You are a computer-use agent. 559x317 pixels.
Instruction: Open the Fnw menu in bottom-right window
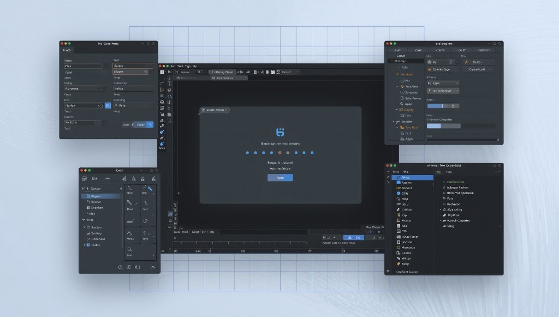(x=396, y=172)
